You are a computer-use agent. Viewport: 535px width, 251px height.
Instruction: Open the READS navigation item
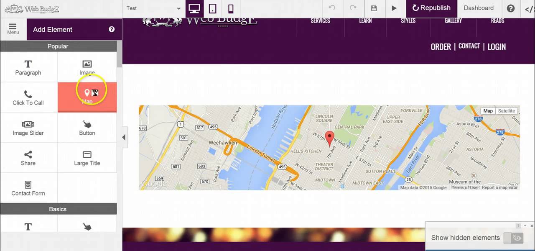497,20
